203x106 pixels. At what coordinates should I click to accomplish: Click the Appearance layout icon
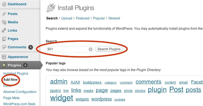point(4,57)
